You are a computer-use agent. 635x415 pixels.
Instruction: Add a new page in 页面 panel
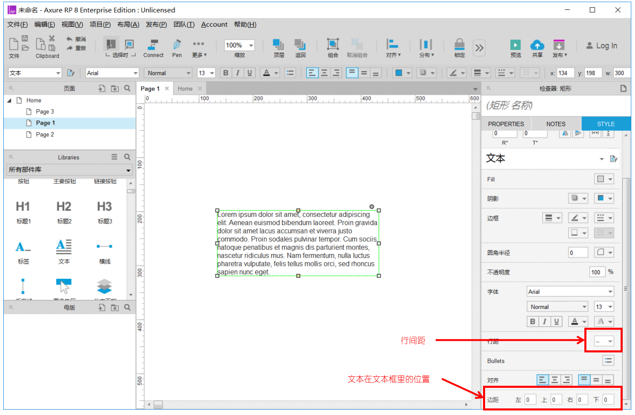coord(102,88)
